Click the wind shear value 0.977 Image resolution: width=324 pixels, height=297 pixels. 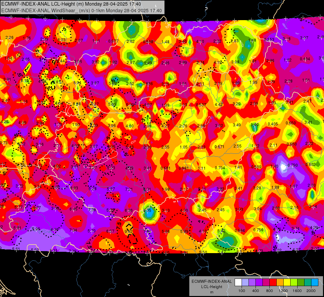pos(114,41)
